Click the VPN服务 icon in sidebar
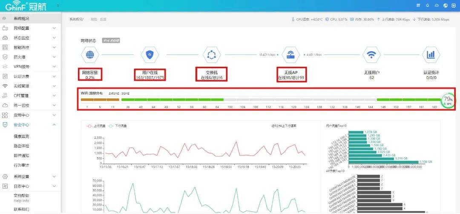 tap(5, 66)
